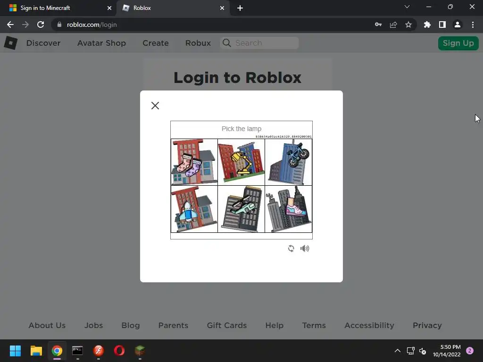Show hidden system tray icons
This screenshot has width=483, height=362.
(x=398, y=351)
